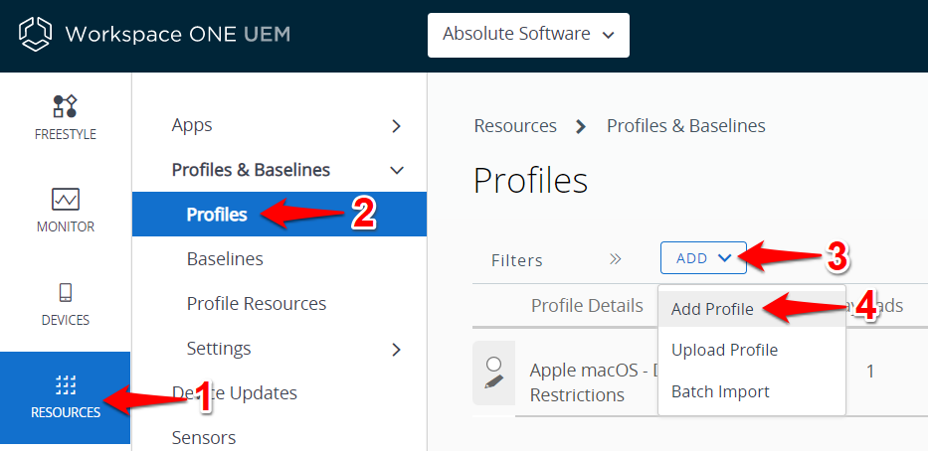Open Sensors in the side menu
Viewport: 928px width, 451px height.
[x=204, y=437]
